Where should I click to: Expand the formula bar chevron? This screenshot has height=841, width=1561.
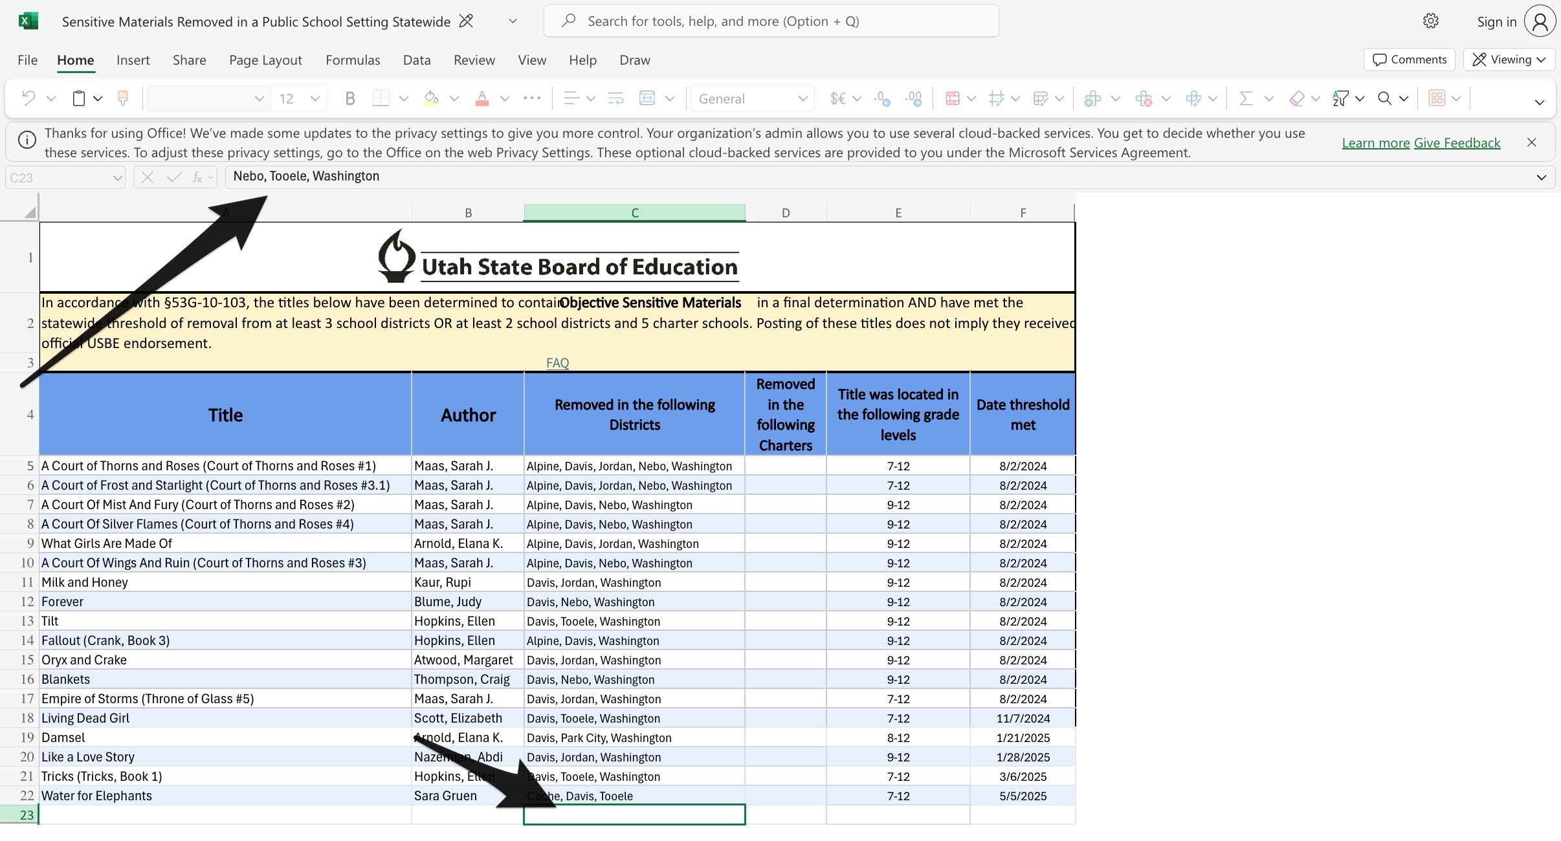point(1541,177)
